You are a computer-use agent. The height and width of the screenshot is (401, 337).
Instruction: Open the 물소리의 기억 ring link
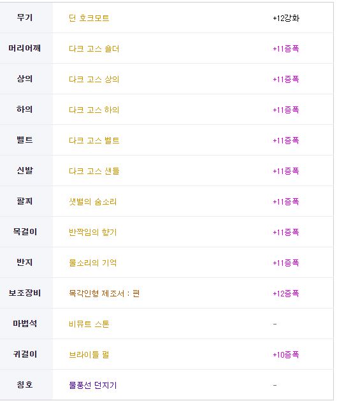[x=93, y=263]
